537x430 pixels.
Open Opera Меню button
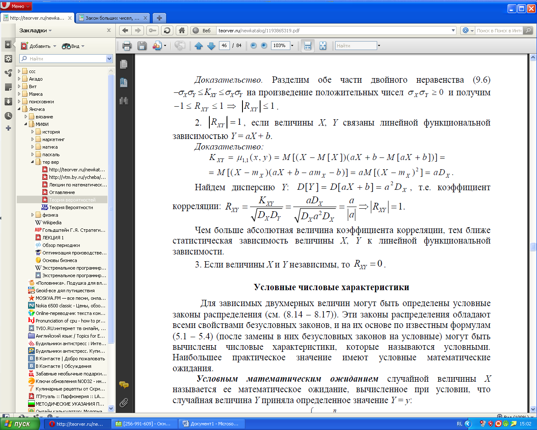16,6
